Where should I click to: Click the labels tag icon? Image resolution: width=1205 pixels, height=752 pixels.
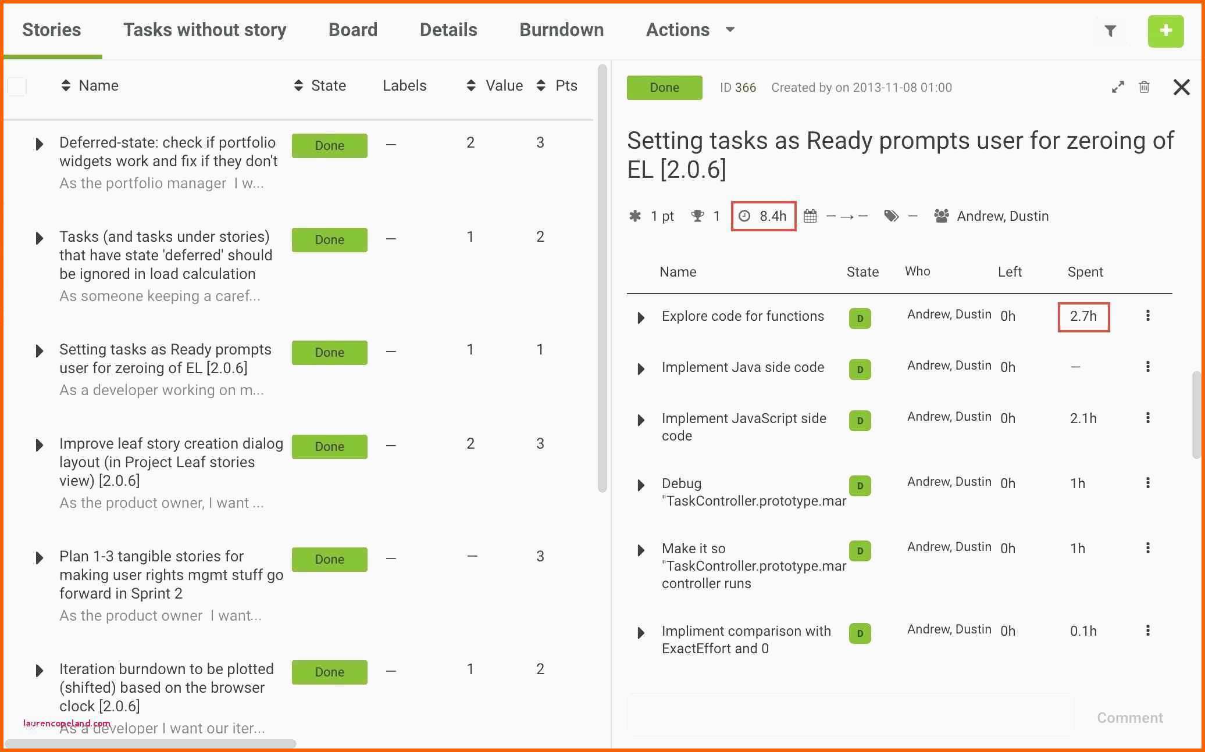point(891,216)
